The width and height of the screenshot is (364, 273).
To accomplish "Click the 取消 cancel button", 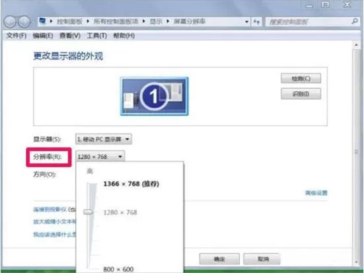I will 262,259.
